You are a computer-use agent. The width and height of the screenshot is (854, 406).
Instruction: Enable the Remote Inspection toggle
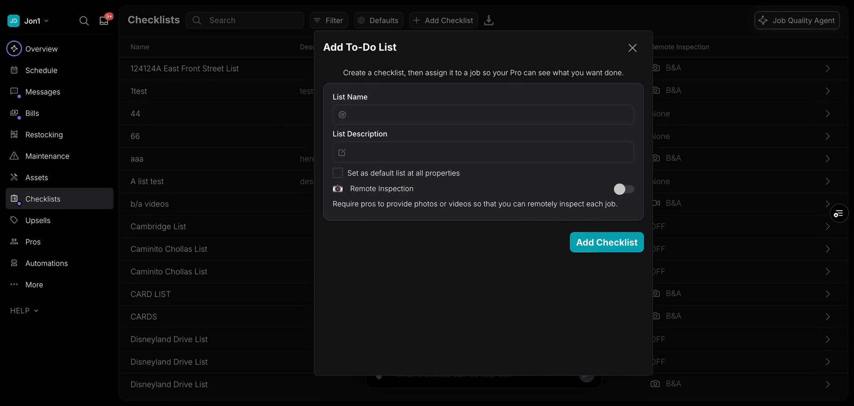pos(624,189)
